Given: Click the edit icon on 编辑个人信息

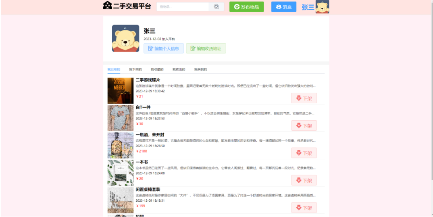Looking at the screenshot, I should click(x=150, y=48).
